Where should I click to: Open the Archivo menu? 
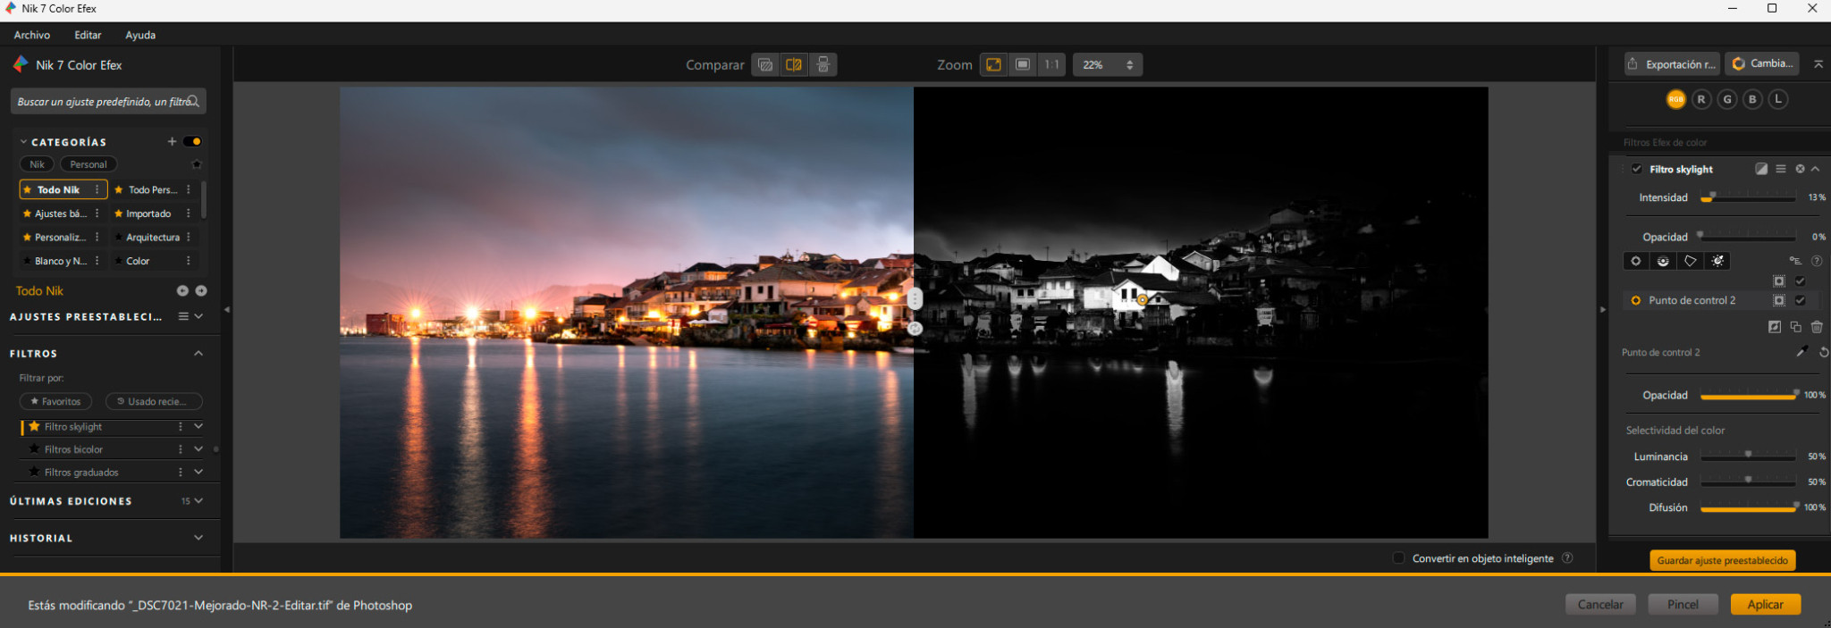point(32,35)
